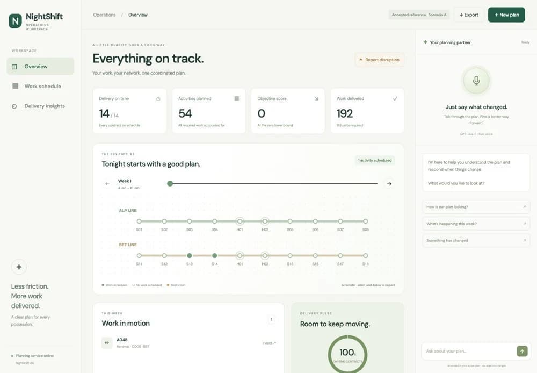Click the sparkle button above Less friction

tap(19, 267)
